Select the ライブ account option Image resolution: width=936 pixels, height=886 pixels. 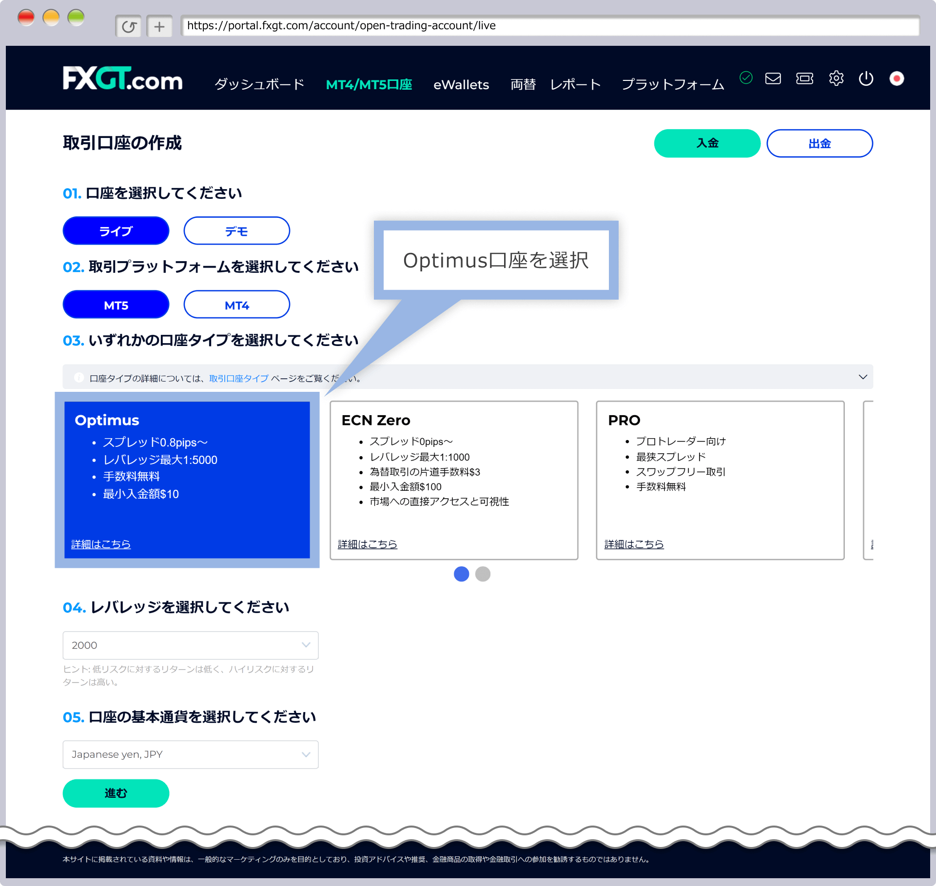coord(116,231)
